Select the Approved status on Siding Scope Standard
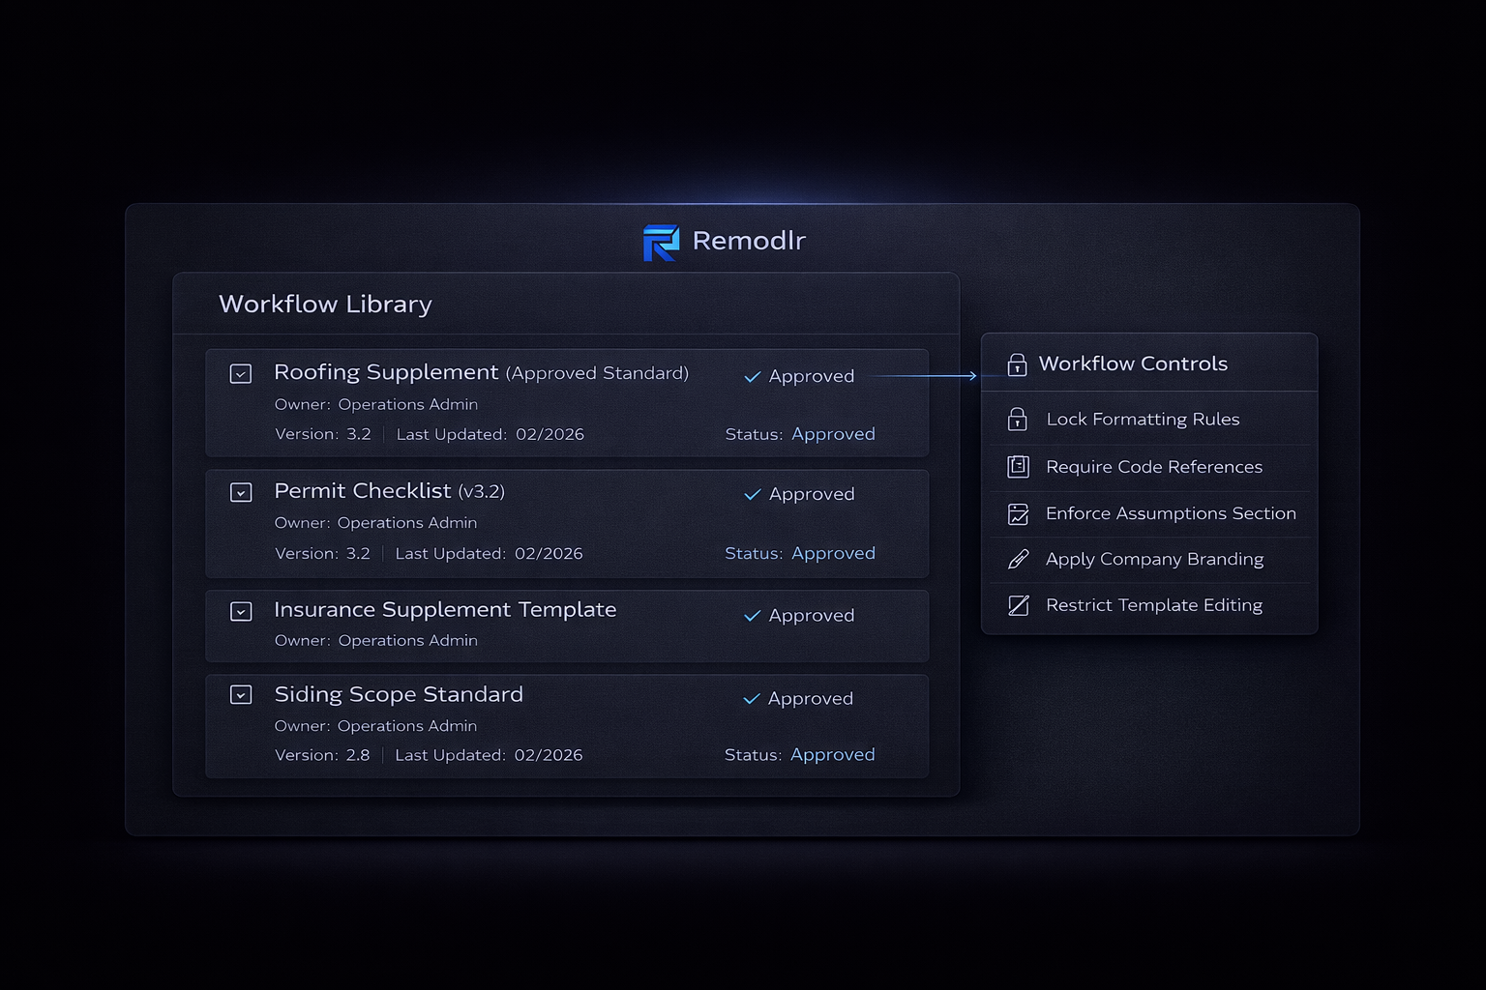 coord(833,754)
